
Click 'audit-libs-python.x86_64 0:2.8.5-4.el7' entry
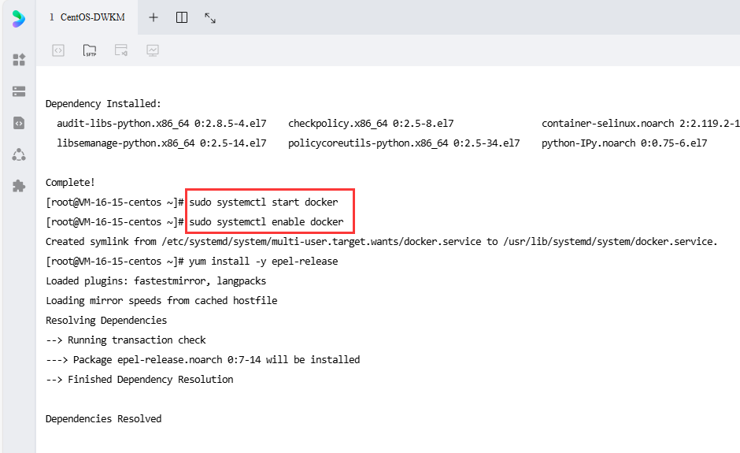[x=162, y=123]
